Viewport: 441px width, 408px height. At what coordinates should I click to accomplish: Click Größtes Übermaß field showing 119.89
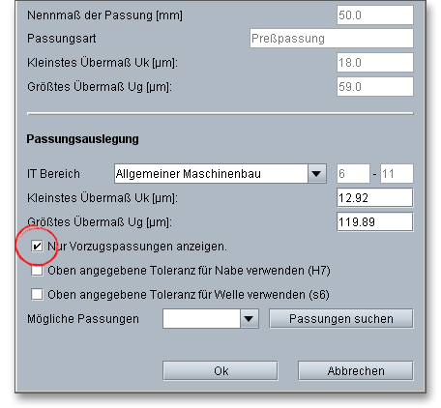[x=375, y=221]
